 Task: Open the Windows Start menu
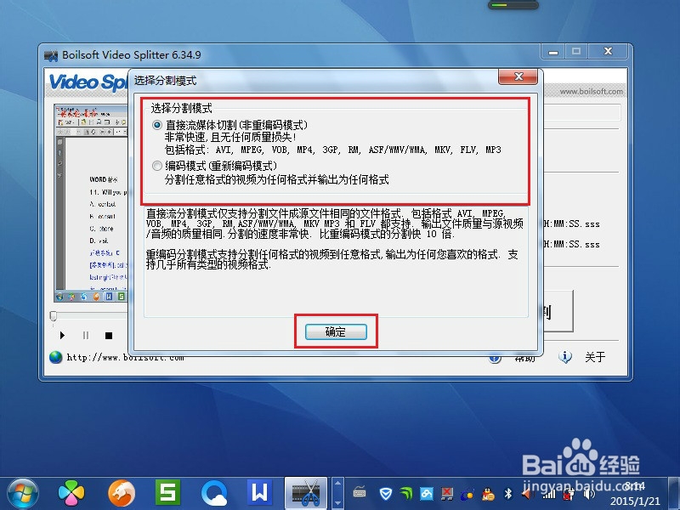point(23,494)
